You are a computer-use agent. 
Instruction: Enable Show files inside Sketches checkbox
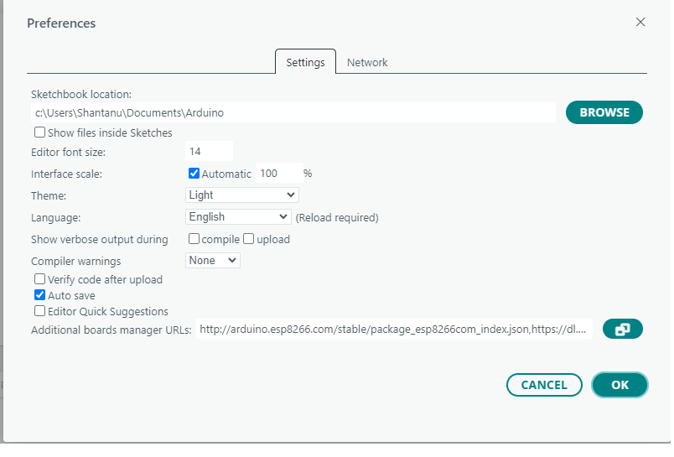39,132
